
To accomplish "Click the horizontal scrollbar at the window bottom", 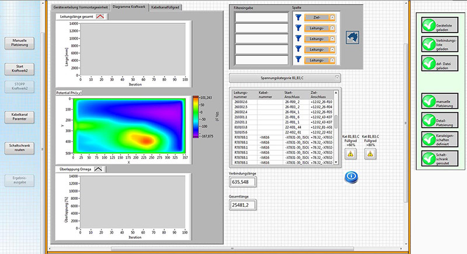I will point(232,249).
